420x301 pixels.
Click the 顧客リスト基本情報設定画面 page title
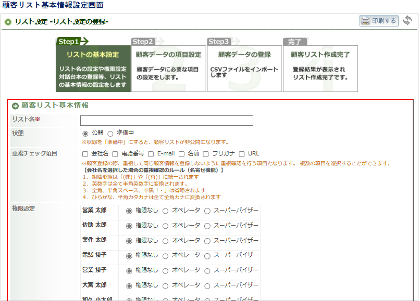53,5
